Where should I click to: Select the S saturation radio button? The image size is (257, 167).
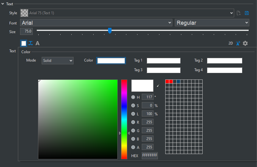click(x=133, y=105)
